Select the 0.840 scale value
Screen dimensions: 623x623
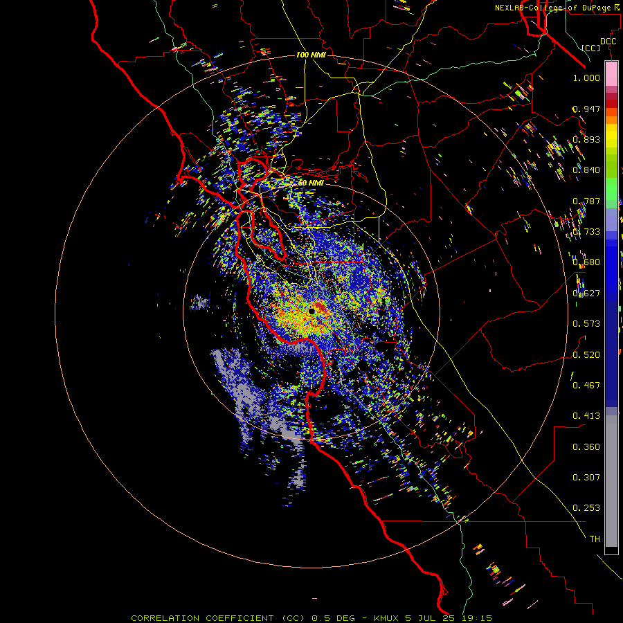pos(586,170)
